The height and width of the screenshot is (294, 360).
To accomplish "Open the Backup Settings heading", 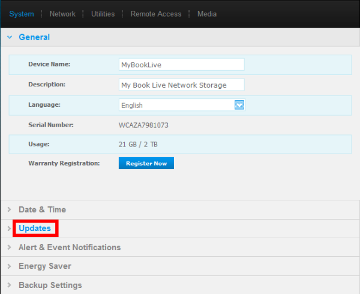I will (x=50, y=285).
